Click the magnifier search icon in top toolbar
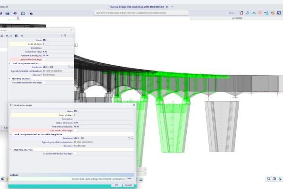 click(31, 13)
